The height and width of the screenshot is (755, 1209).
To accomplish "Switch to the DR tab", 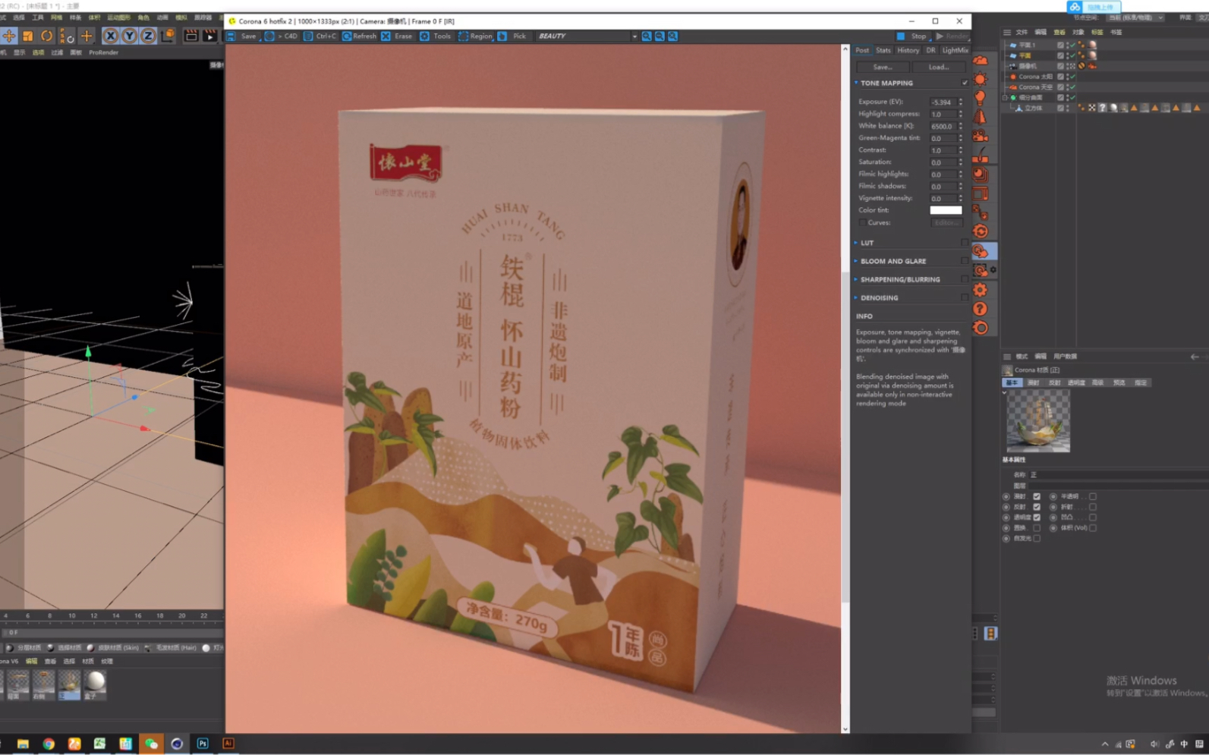I will [x=930, y=50].
